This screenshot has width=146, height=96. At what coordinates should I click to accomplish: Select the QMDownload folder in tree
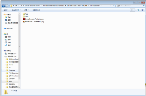12,76
